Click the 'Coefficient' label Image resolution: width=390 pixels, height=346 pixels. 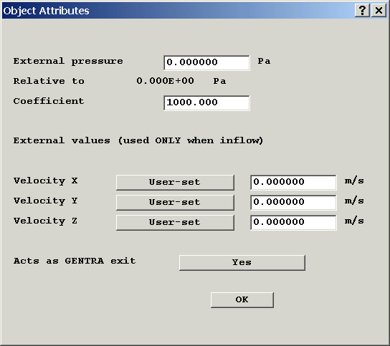point(49,101)
